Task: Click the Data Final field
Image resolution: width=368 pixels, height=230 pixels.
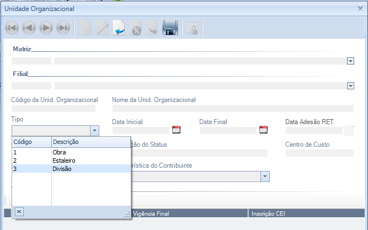Action: 228,131
